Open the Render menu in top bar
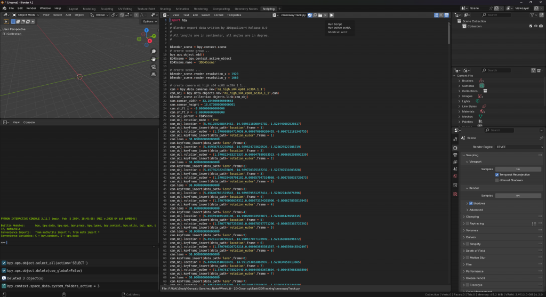Image resolution: width=546 pixels, height=297 pixels. point(31,8)
